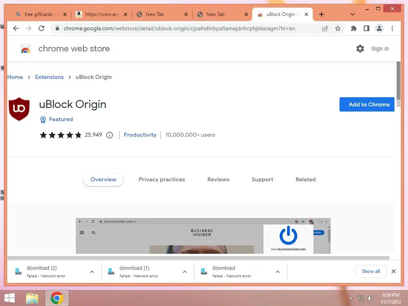Image resolution: width=408 pixels, height=306 pixels.
Task: Close the uBlock Origin tab
Action: tap(306, 14)
